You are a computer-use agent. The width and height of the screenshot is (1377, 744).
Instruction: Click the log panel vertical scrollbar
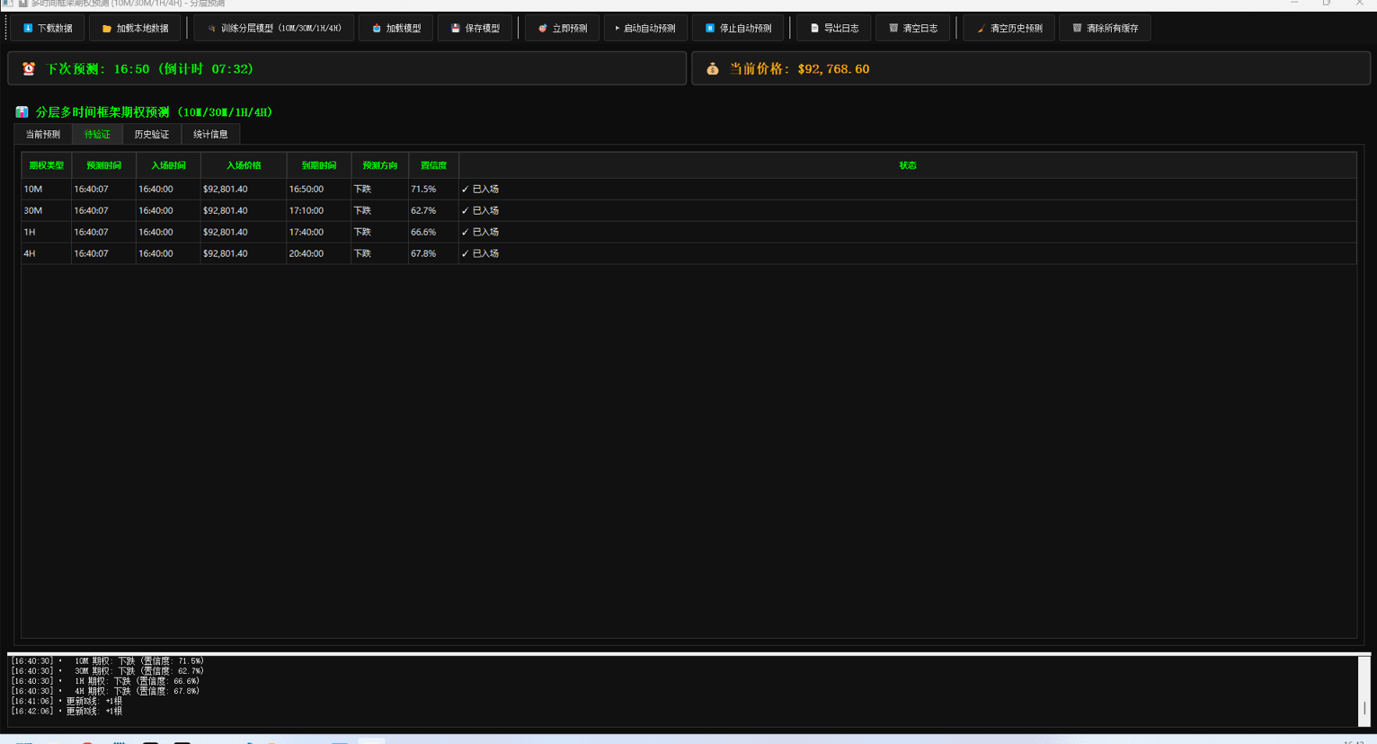pos(1364,691)
